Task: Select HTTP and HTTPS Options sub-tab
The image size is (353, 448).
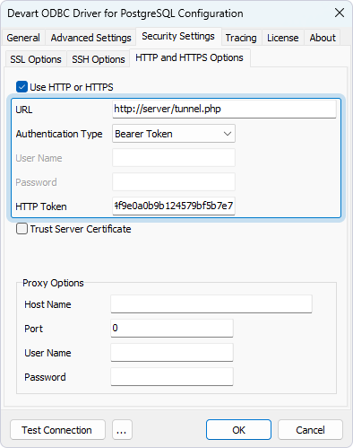Action: (189, 57)
